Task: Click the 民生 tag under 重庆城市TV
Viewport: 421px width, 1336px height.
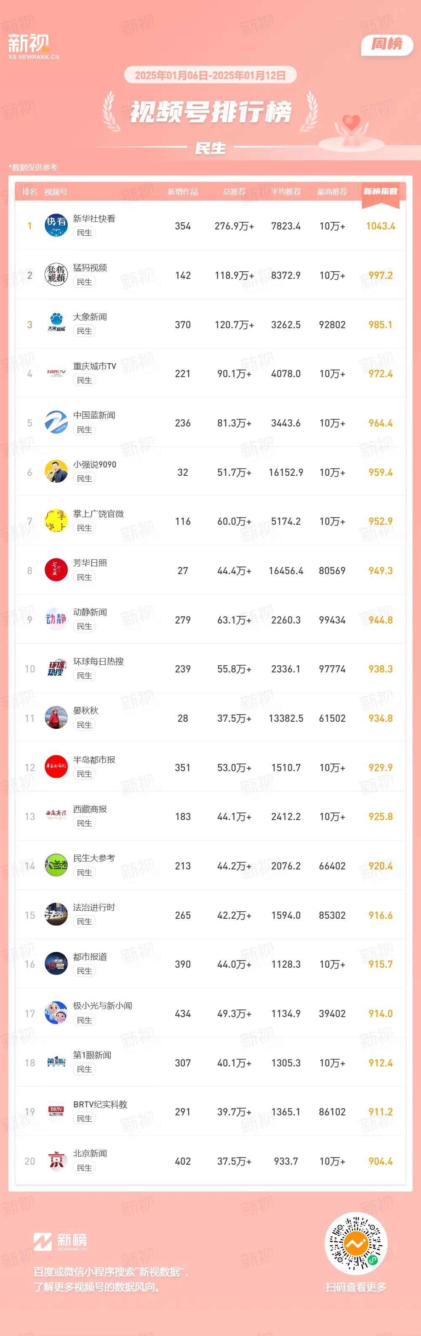Action: point(84,380)
